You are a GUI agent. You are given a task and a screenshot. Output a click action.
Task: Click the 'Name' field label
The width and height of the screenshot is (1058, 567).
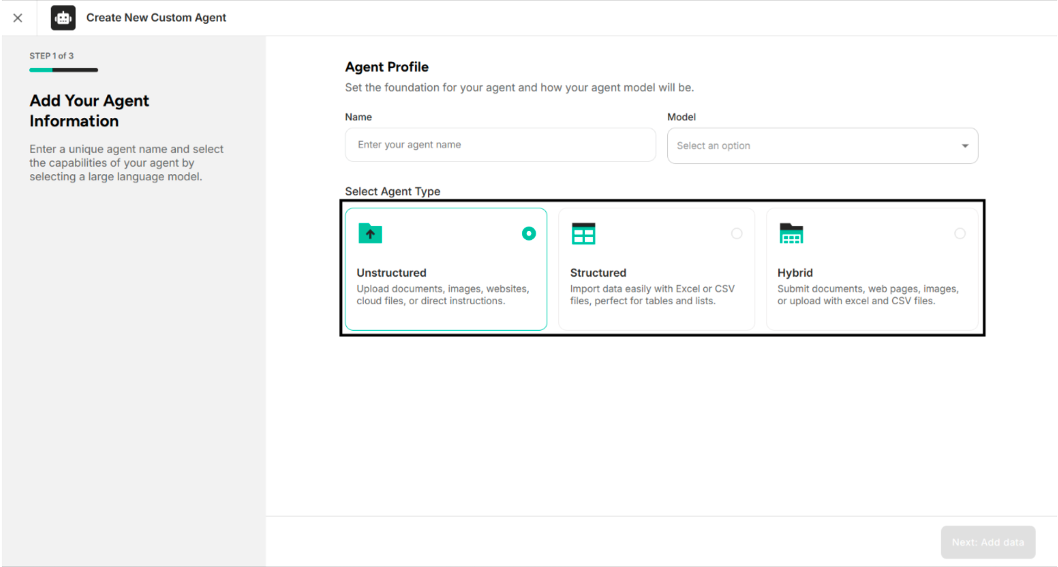tap(358, 117)
